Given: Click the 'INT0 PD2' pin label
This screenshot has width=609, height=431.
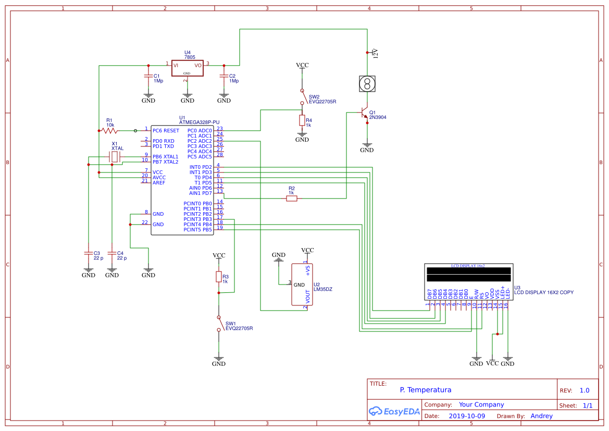Looking at the screenshot, I should click(x=201, y=167).
